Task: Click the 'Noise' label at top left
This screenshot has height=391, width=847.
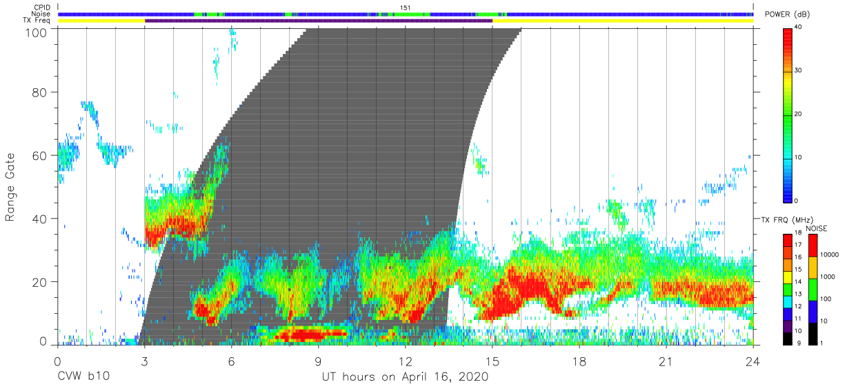Action: [x=41, y=14]
